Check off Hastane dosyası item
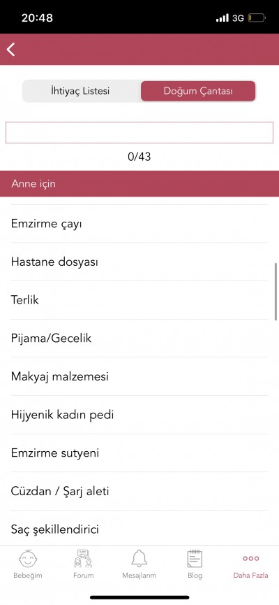 point(139,262)
